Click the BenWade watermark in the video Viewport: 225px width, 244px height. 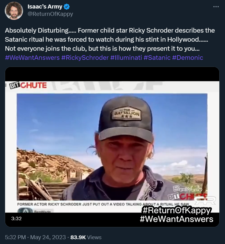187,189
